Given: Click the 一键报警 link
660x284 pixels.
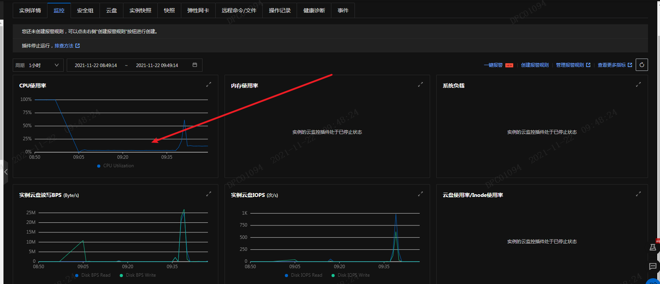Looking at the screenshot, I should 493,65.
